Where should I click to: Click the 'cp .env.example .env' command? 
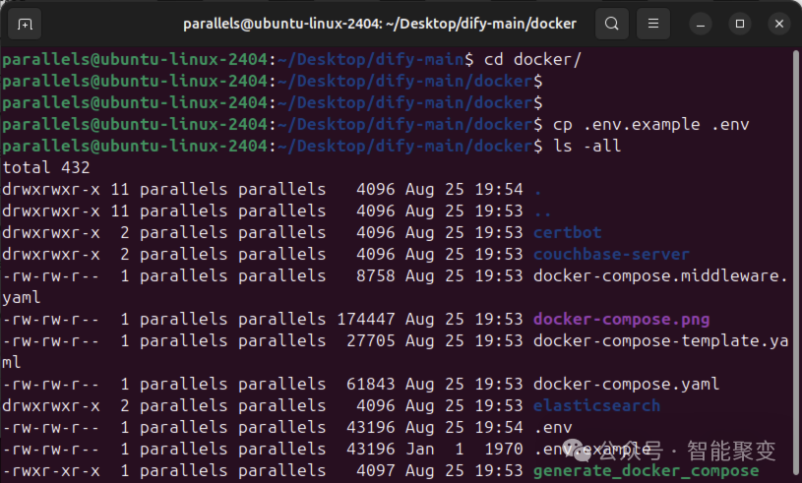click(650, 125)
